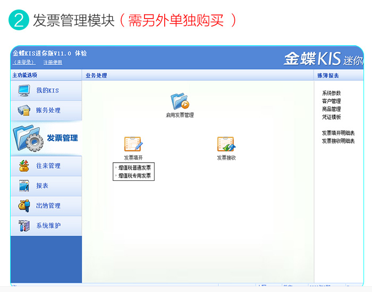Open the 发票填开 invoice icon
Image resolution: width=372 pixels, height=292 pixels.
click(x=133, y=144)
